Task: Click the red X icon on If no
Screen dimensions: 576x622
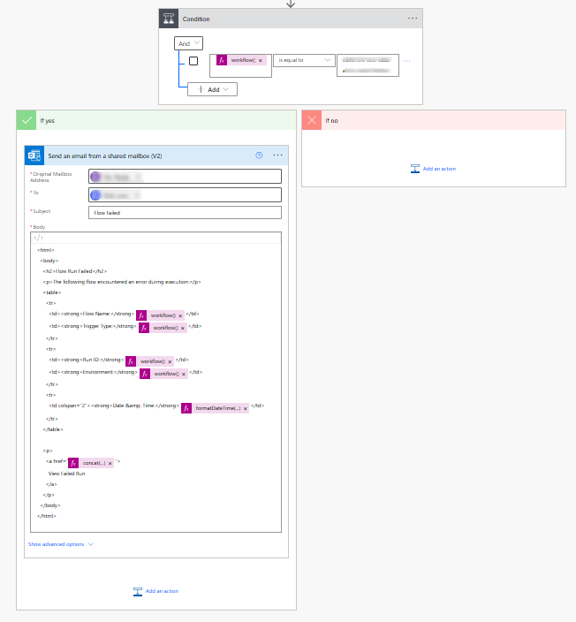Action: click(x=312, y=120)
